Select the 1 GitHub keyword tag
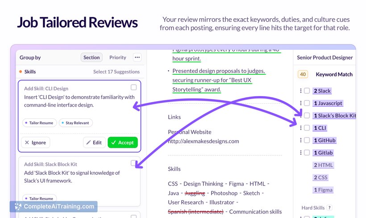This screenshot has width=366, height=218. (324, 140)
